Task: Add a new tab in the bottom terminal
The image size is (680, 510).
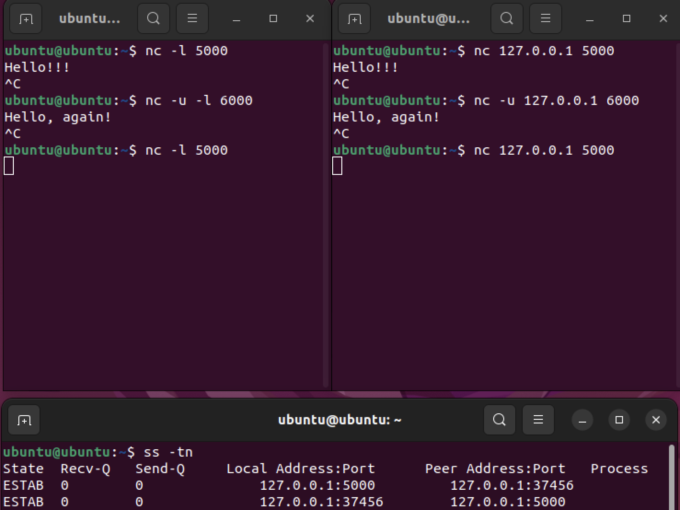Action: (24, 420)
